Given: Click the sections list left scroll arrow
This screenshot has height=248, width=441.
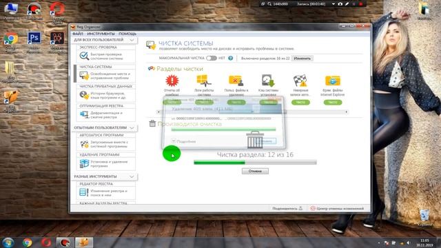Looking at the screenshot, I should [x=159, y=112].
